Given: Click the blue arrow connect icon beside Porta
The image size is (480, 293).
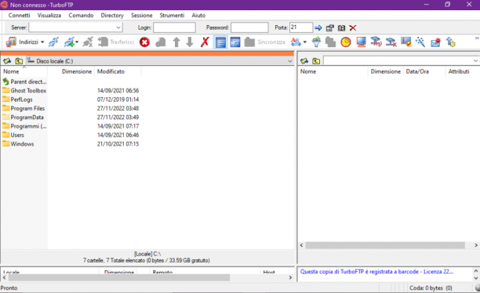Looking at the screenshot, I should (318, 28).
